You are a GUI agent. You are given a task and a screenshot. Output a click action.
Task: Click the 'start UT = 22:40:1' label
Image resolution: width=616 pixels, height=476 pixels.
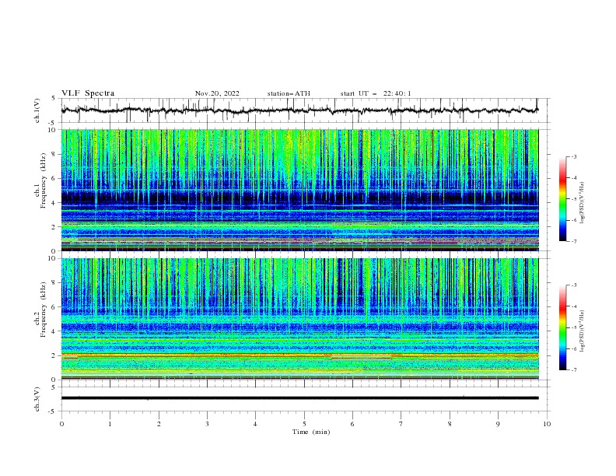click(x=376, y=93)
